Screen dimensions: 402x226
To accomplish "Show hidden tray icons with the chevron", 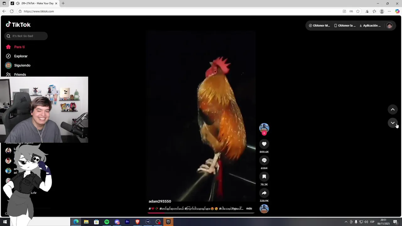I will pos(346,222).
